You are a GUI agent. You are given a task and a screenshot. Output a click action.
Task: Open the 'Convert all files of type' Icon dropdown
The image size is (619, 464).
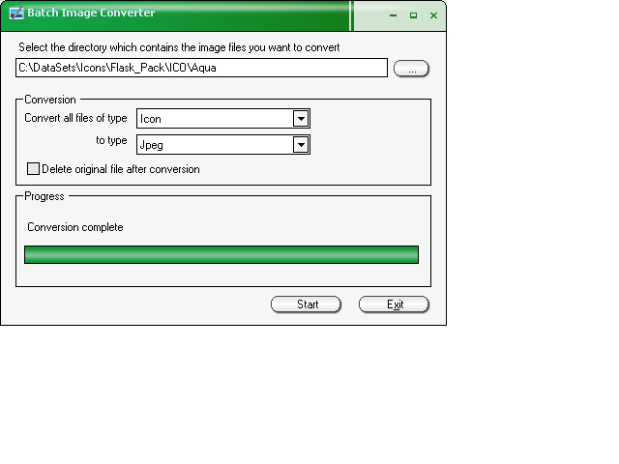[223, 119]
